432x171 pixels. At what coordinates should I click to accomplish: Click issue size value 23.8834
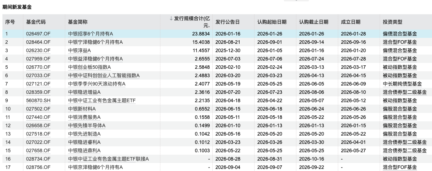tap(200, 34)
